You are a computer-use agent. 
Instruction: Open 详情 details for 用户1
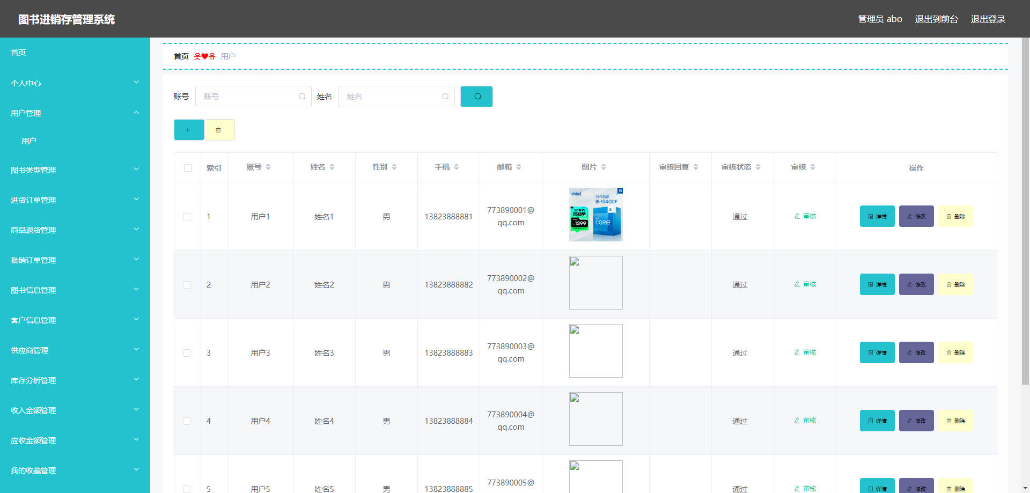[877, 216]
